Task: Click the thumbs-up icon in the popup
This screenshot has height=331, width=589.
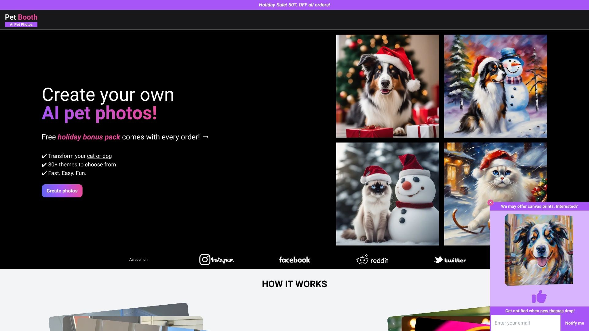Action: (x=539, y=296)
